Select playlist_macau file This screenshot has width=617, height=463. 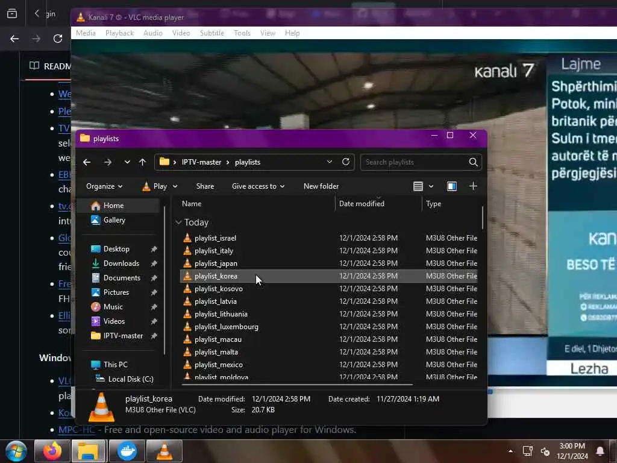(328, 339)
